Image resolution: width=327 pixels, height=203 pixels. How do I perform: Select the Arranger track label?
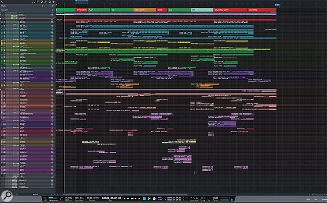[4, 10]
